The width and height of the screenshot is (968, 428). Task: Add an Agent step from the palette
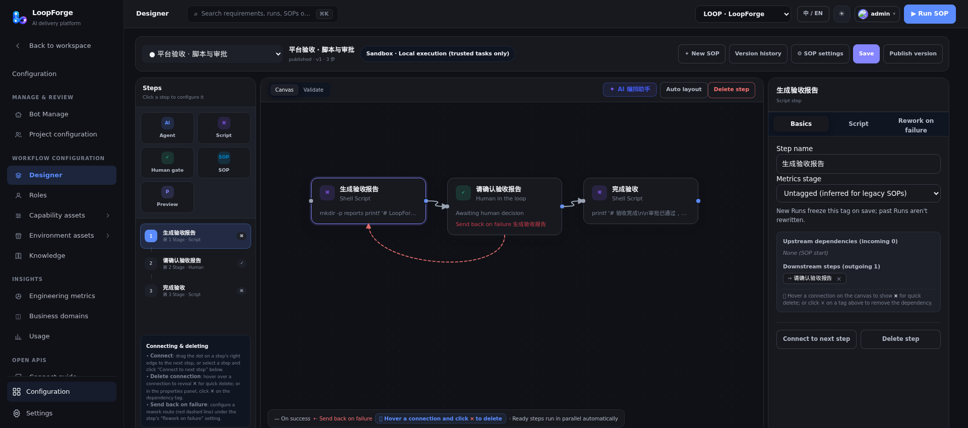pyautogui.click(x=167, y=128)
